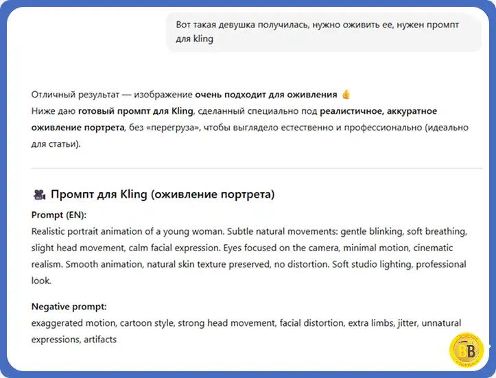Click the "Negative prompt:" label
The height and width of the screenshot is (378, 496).
click(69, 307)
